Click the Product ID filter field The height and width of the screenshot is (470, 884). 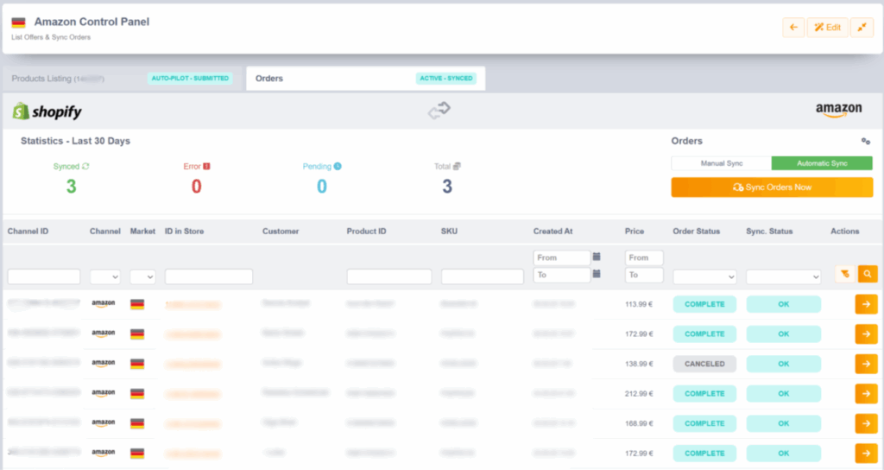pos(389,276)
